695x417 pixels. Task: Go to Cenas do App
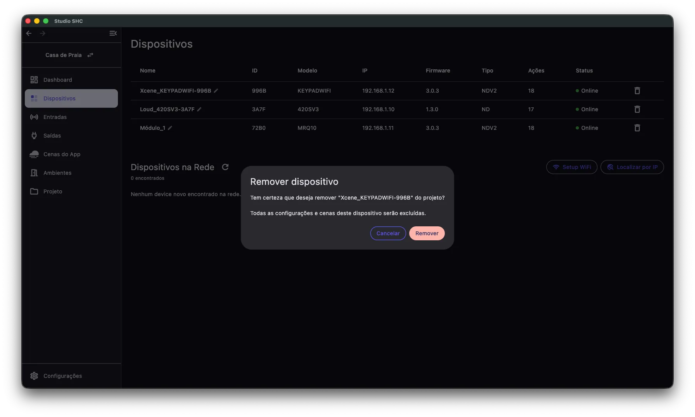point(71,154)
